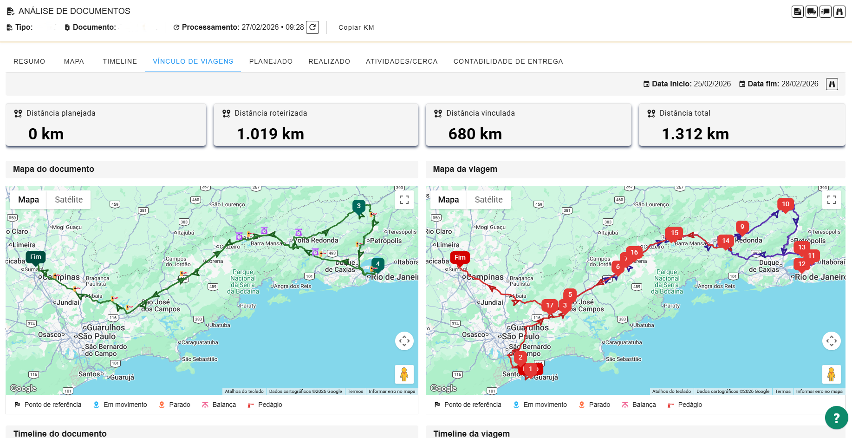Click the binoculars icon in the top-right header
This screenshot has width=852, height=438.
coord(839,12)
